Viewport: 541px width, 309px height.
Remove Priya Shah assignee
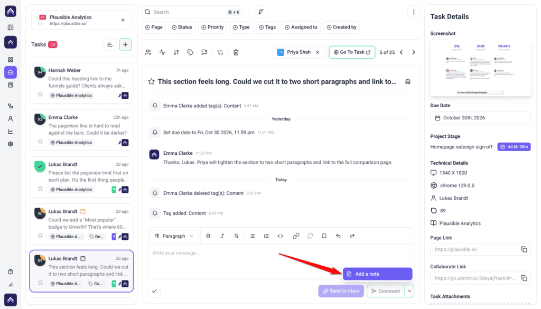click(x=318, y=52)
